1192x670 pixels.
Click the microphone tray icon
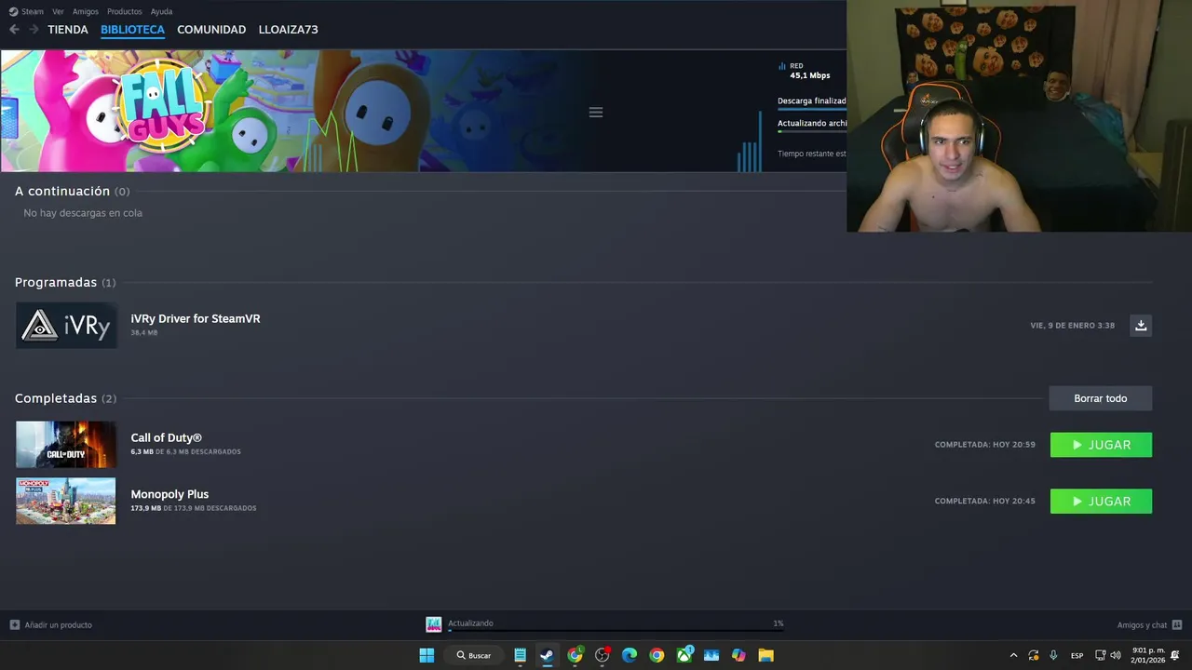[1053, 655]
